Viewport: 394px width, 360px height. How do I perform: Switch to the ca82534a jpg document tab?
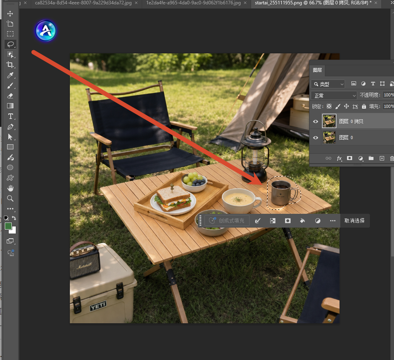pos(83,3)
